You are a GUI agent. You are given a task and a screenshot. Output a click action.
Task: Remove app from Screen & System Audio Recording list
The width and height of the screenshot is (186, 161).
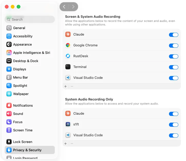pos(72,86)
